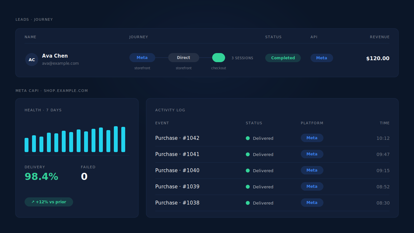
Task: Click Delivered status text for #1041
Action: pyautogui.click(x=263, y=155)
